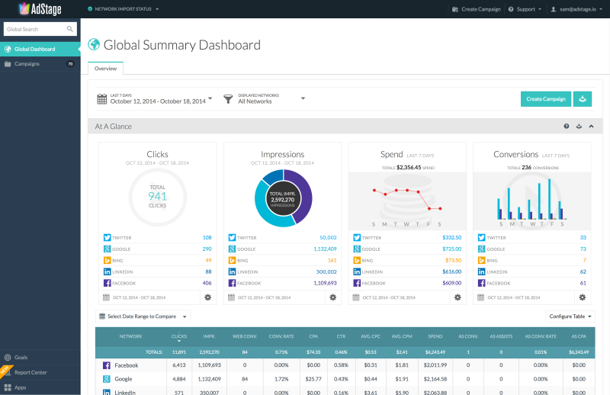Collapse the At A Glance section

[591, 126]
